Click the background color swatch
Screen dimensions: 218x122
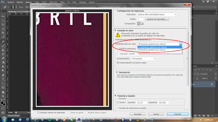[4, 105]
